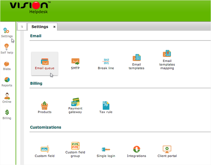Open Payment gateway settings
The width and height of the screenshot is (211, 165).
pos(75,106)
